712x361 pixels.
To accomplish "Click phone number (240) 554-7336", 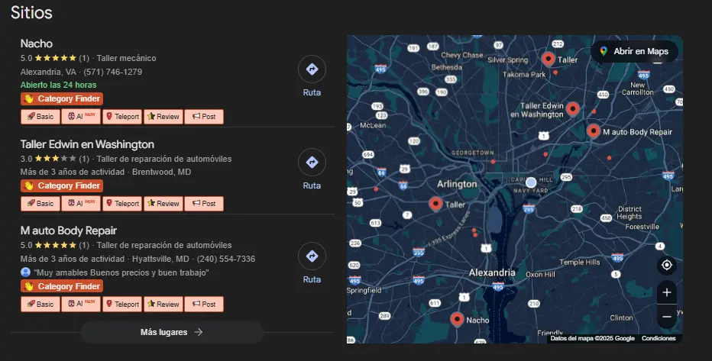I will (x=225, y=259).
